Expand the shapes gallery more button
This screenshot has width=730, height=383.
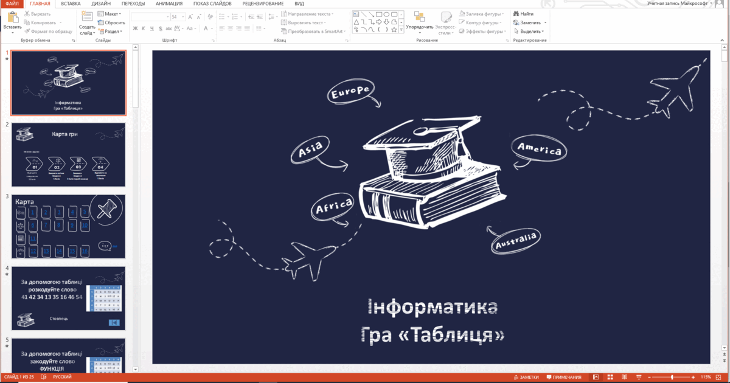click(x=401, y=29)
